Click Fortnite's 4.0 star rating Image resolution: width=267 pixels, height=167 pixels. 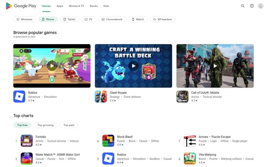tap(39, 145)
